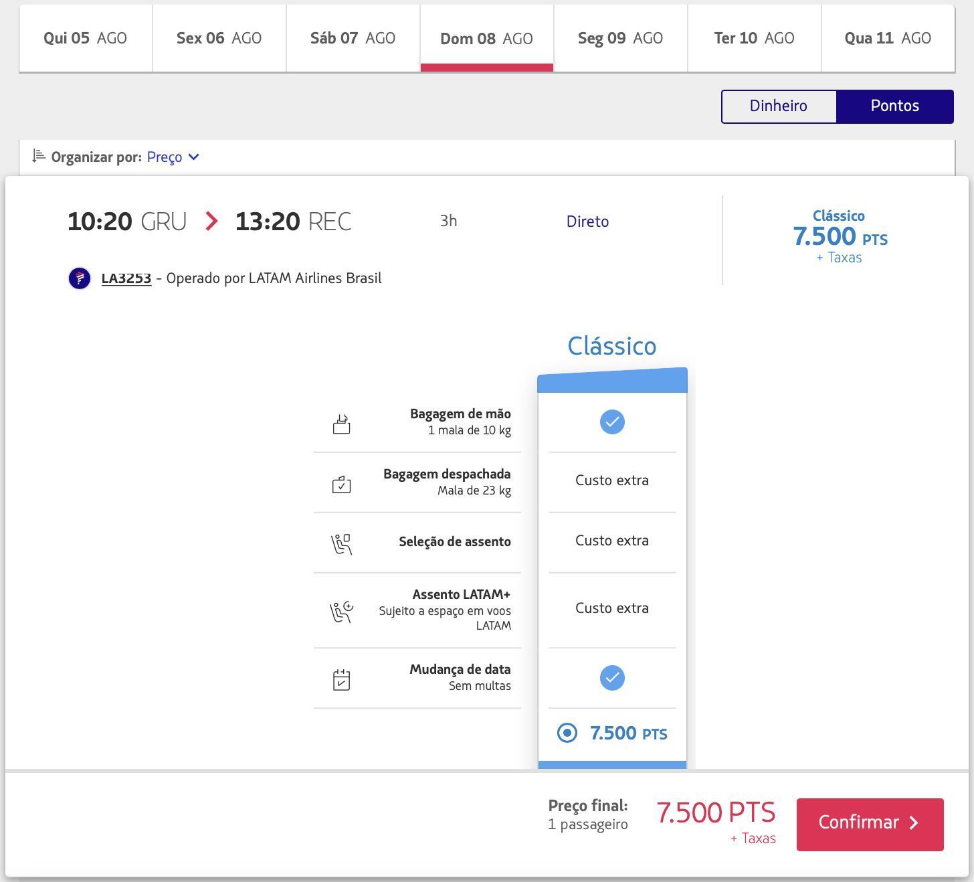Switch pricing to Pontos
974x882 pixels.
tap(895, 106)
